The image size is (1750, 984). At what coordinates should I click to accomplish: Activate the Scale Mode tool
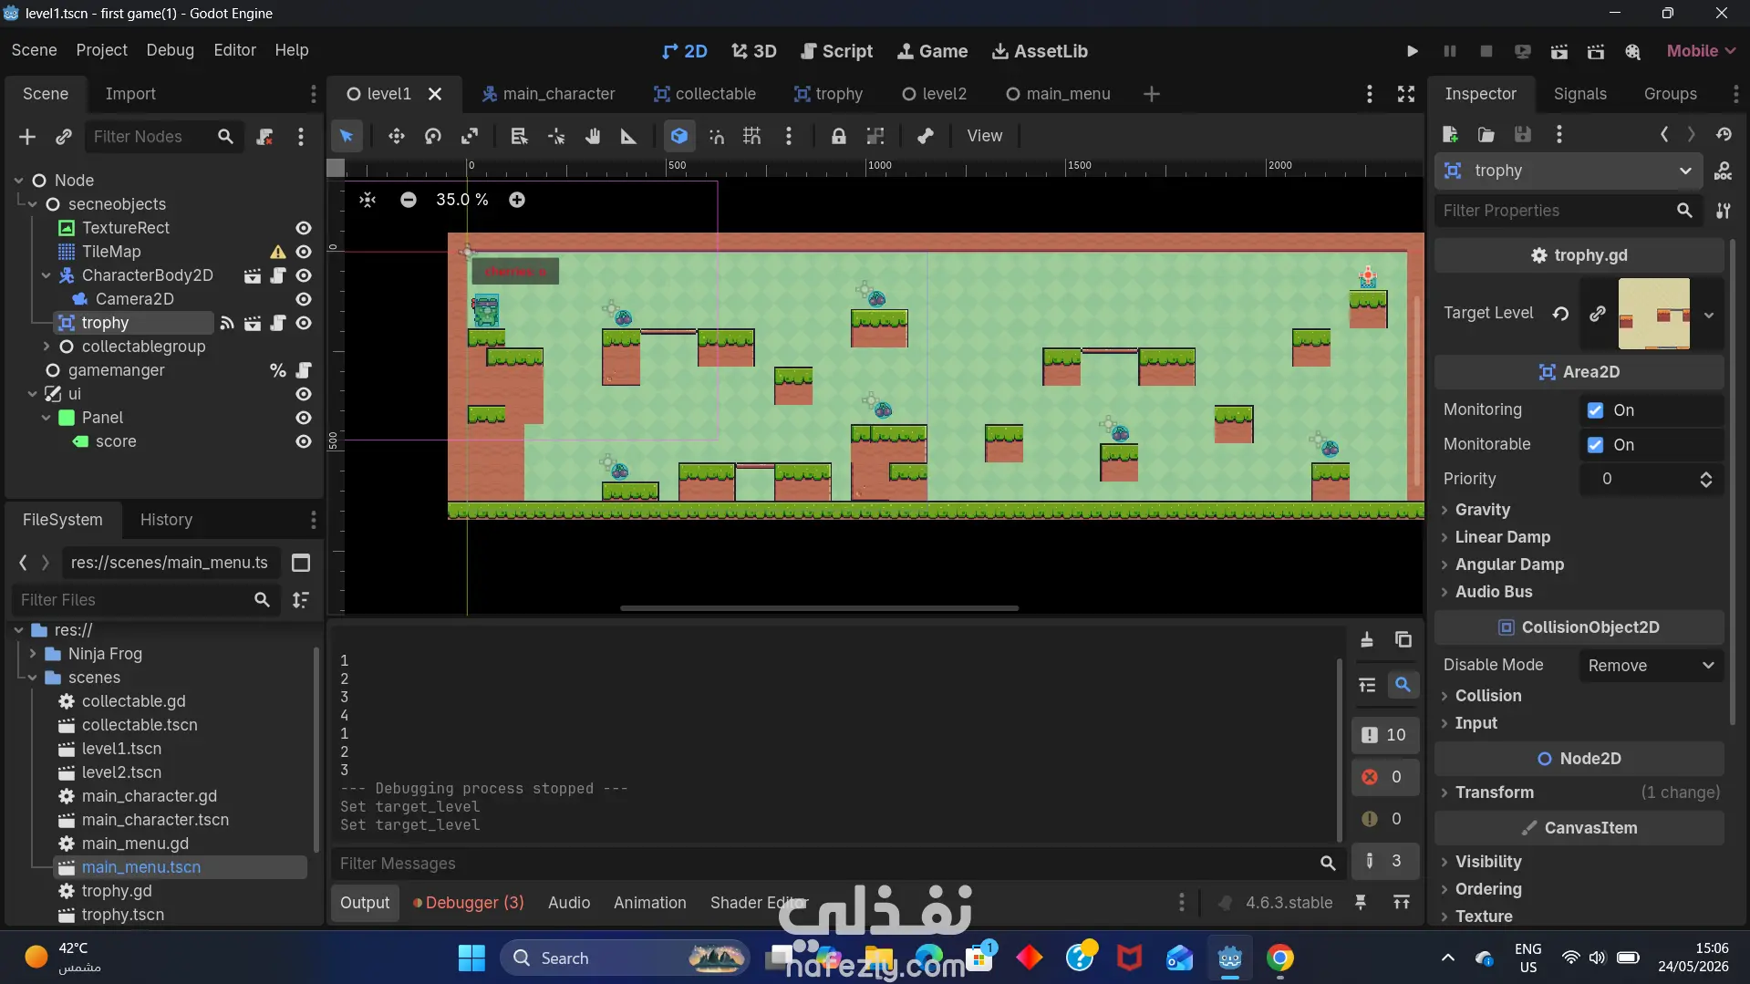(470, 136)
